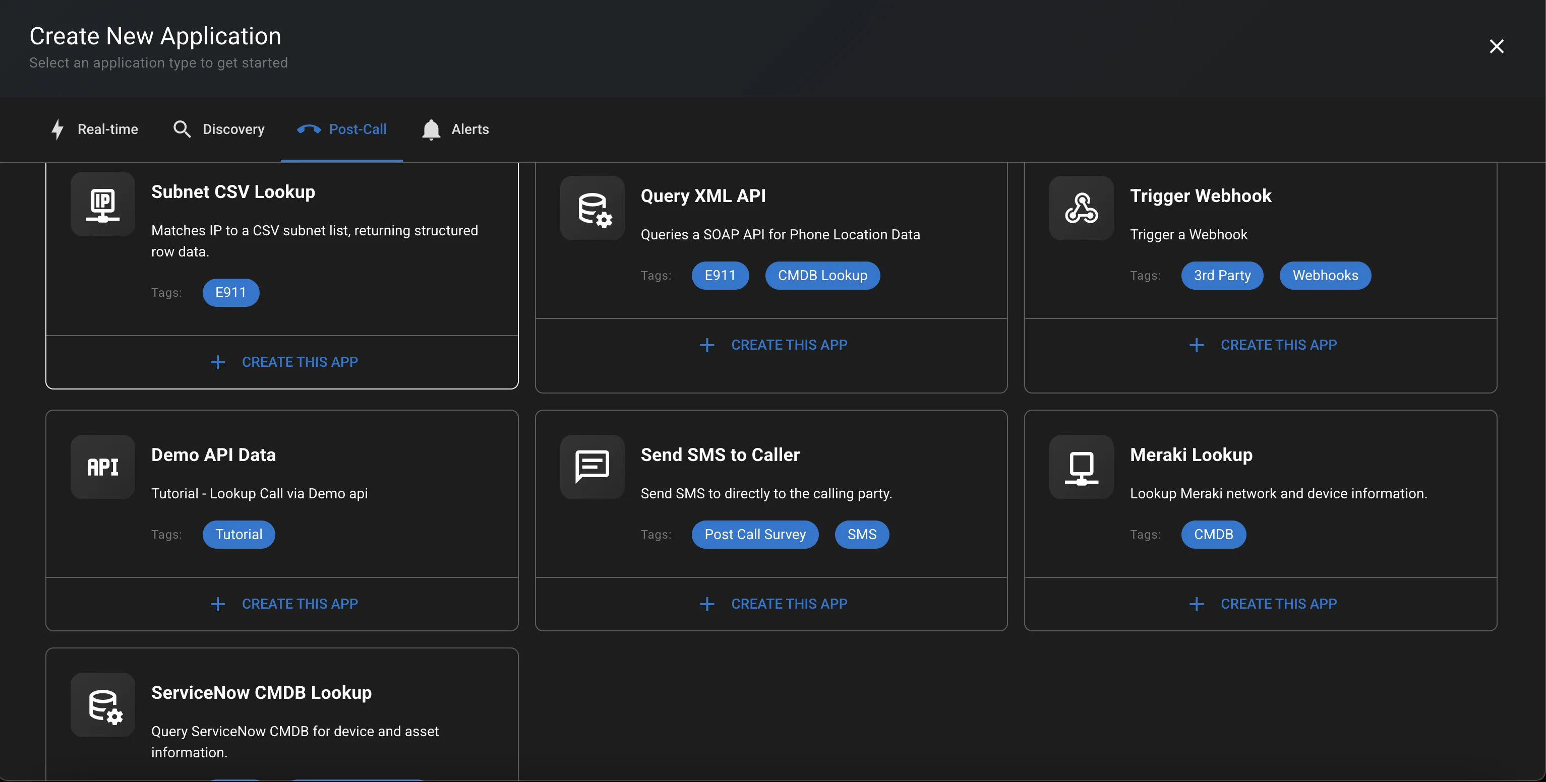Click the Tutorial tag

click(239, 535)
